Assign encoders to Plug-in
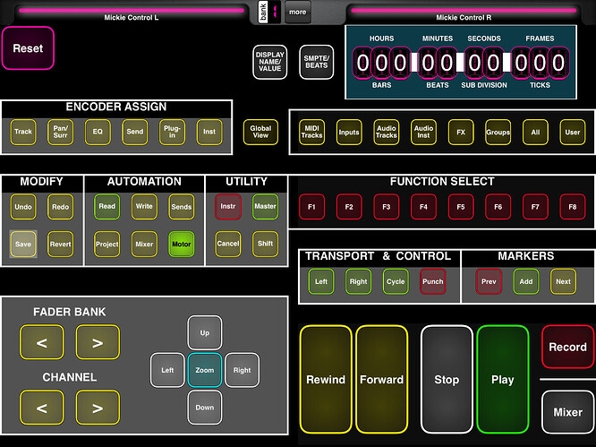 (x=172, y=132)
